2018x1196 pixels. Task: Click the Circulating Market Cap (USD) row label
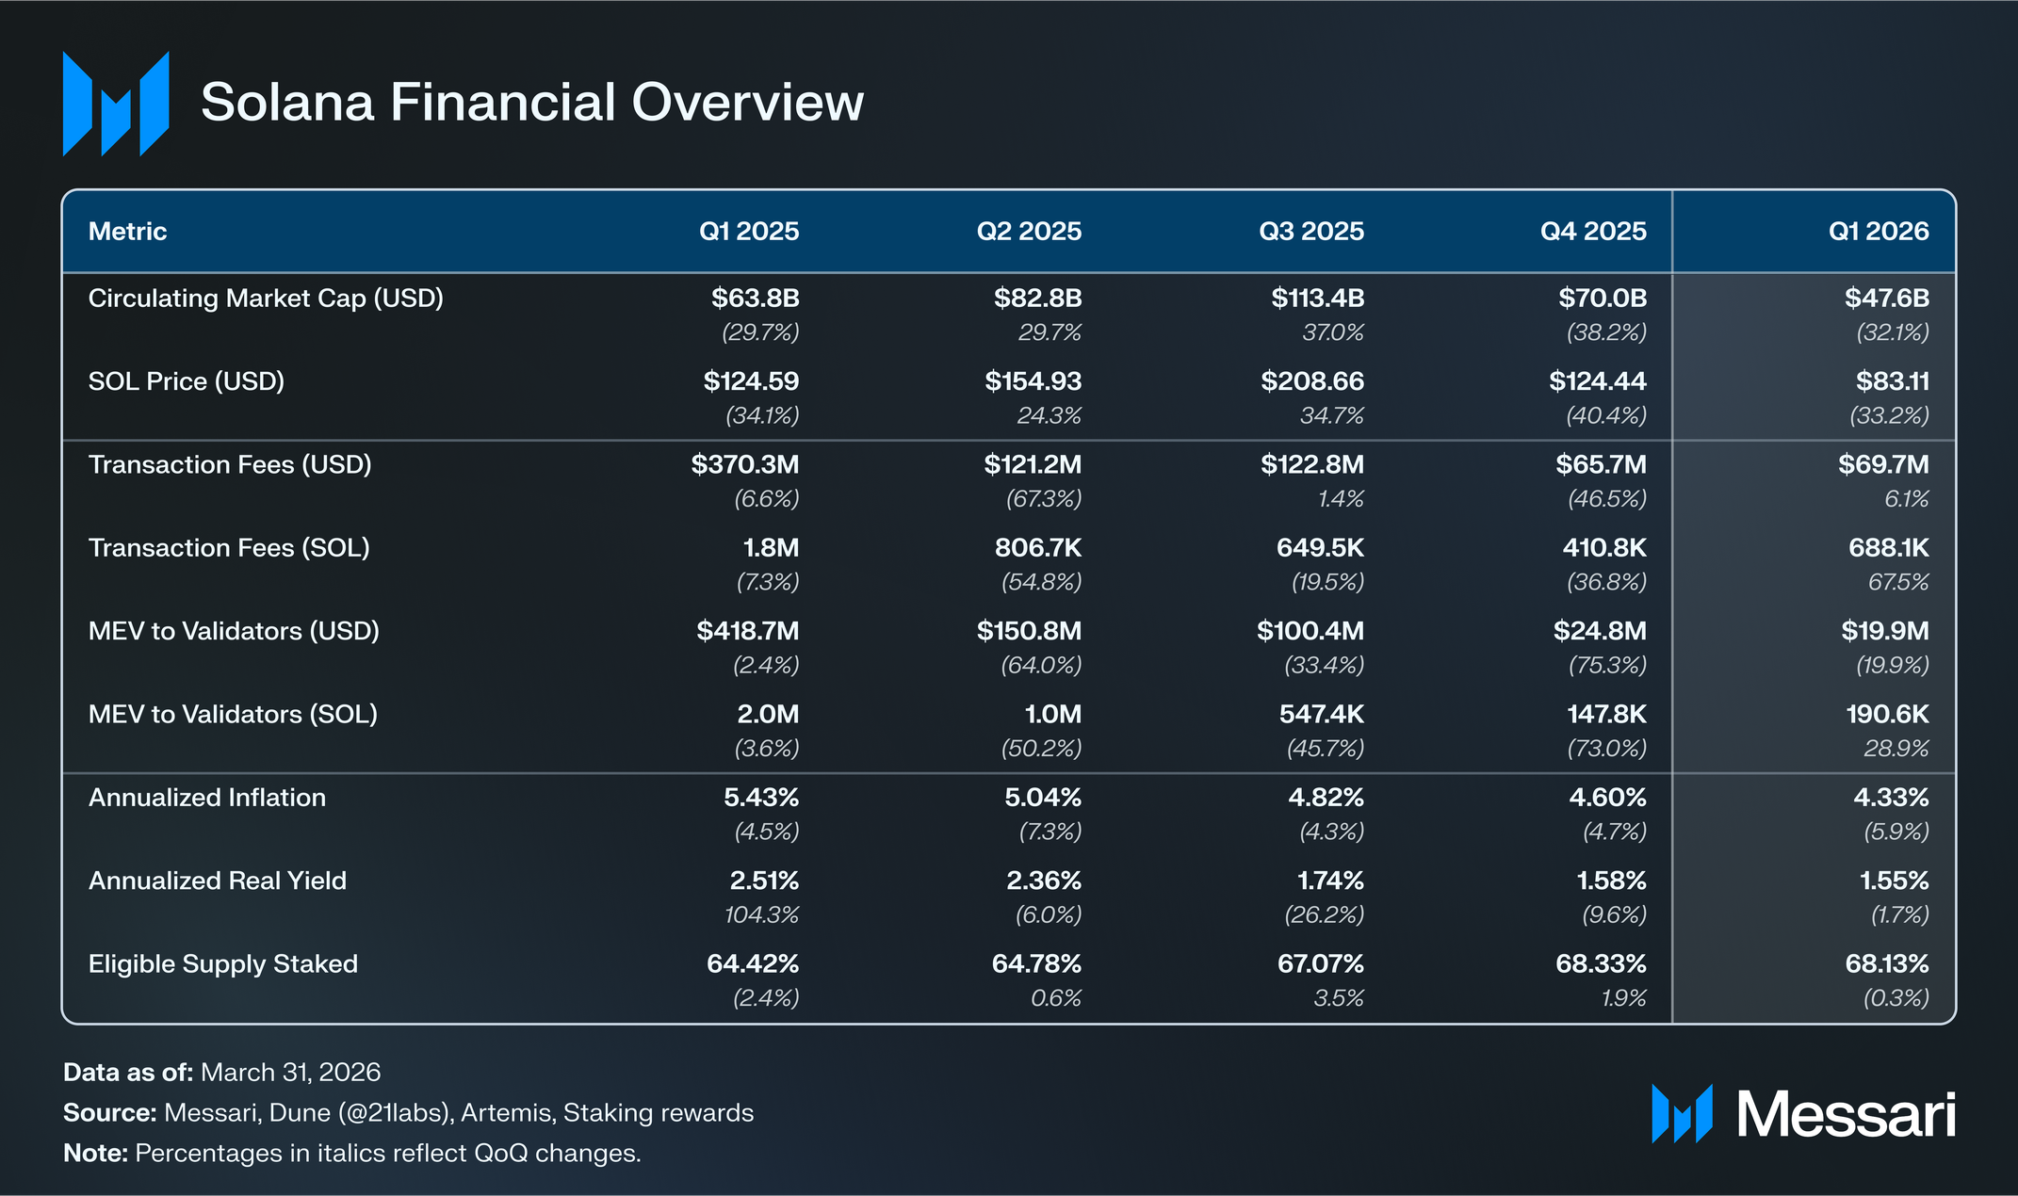coord(266,299)
